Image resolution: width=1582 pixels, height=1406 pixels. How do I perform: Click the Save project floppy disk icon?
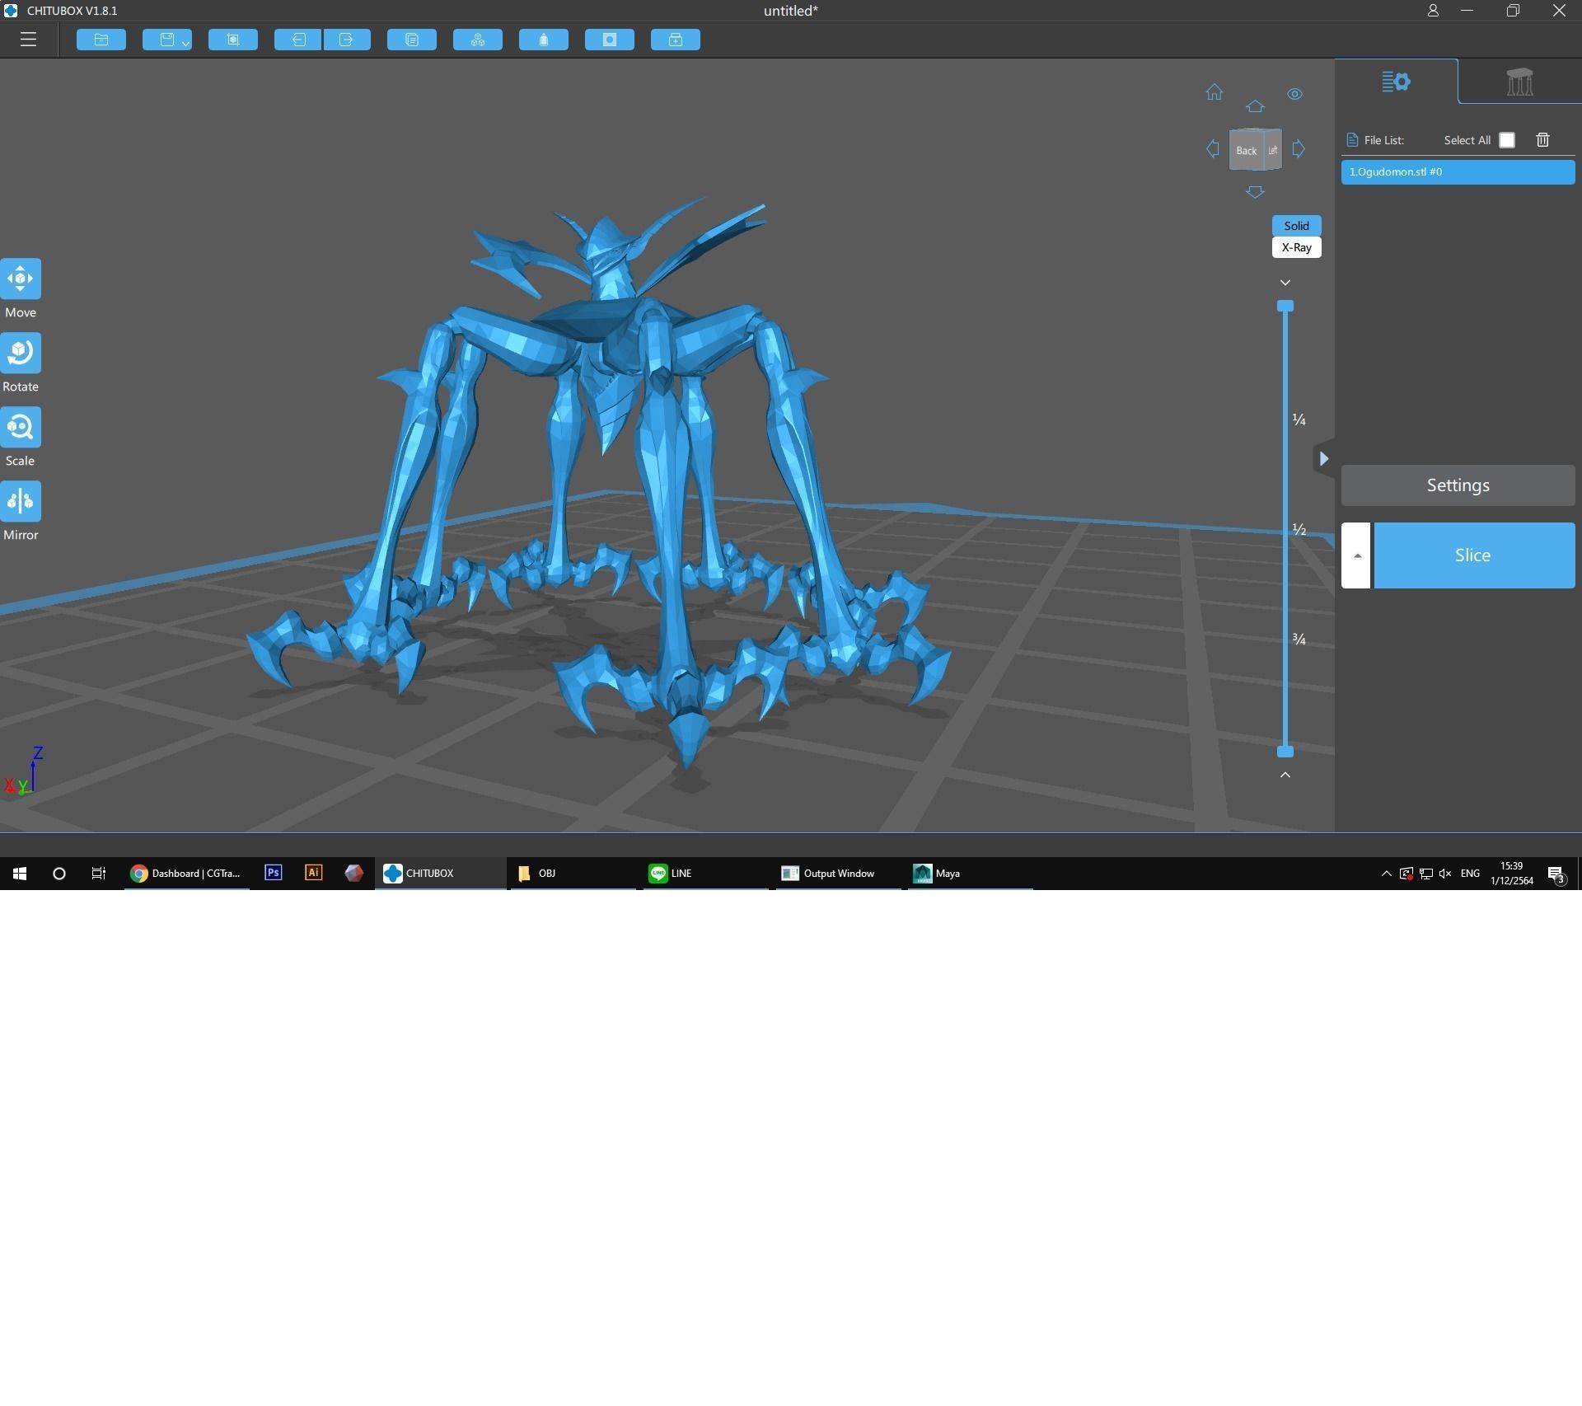pyautogui.click(x=166, y=40)
